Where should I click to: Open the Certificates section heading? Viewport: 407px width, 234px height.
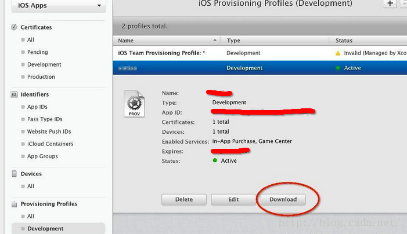36,27
